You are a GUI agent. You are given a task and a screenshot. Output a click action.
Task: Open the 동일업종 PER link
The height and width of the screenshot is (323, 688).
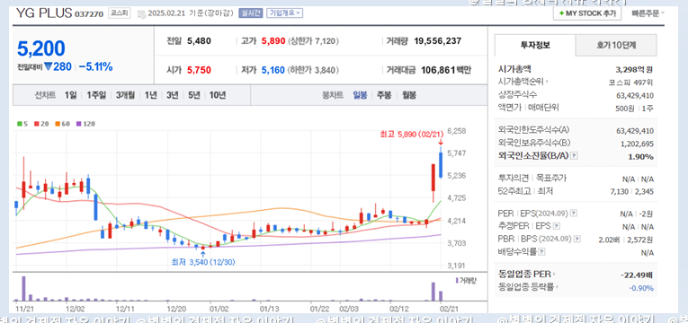(x=526, y=275)
